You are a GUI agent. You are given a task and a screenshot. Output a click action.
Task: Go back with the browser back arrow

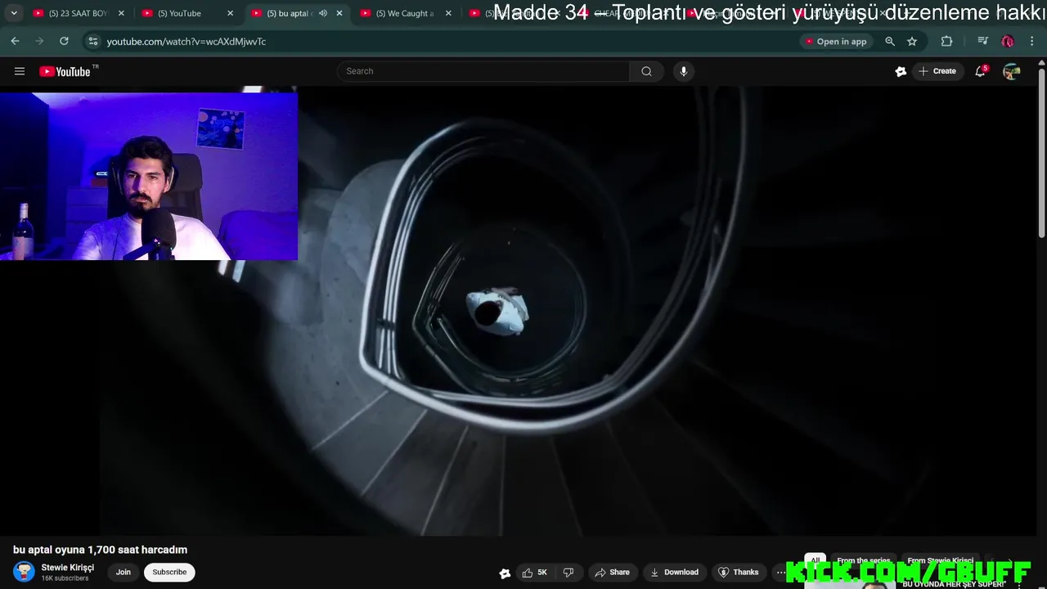pos(15,41)
